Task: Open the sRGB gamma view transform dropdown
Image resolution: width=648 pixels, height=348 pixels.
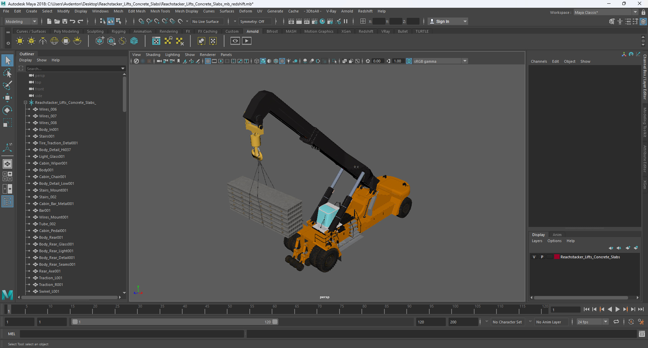Action: [440, 61]
